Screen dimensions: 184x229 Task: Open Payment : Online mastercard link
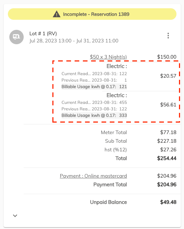[93, 176]
